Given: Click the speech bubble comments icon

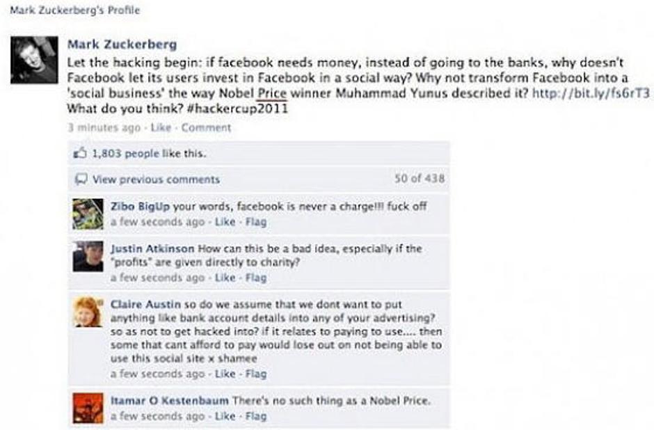Looking at the screenshot, I should 81,180.
